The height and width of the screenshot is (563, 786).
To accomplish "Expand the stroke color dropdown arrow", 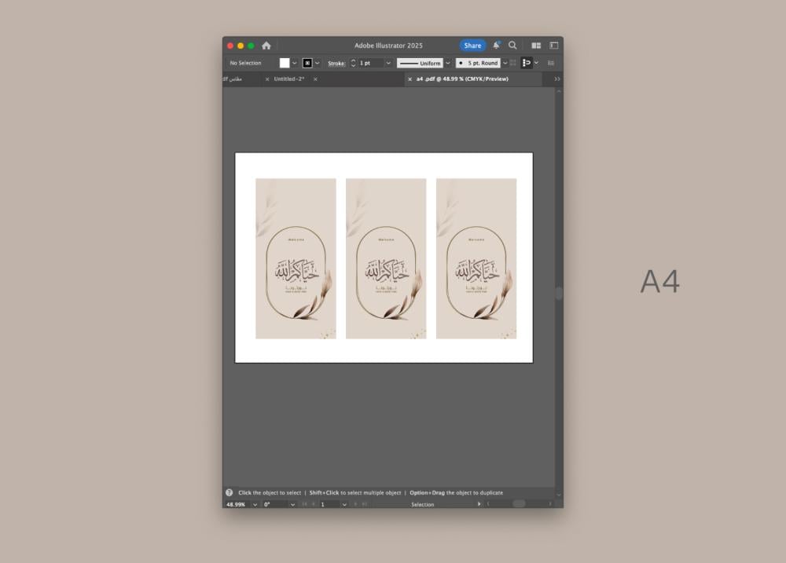I will 318,63.
